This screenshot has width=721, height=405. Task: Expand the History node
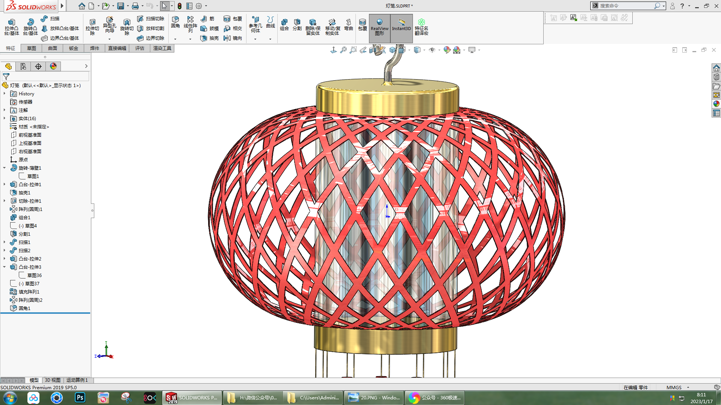5,93
